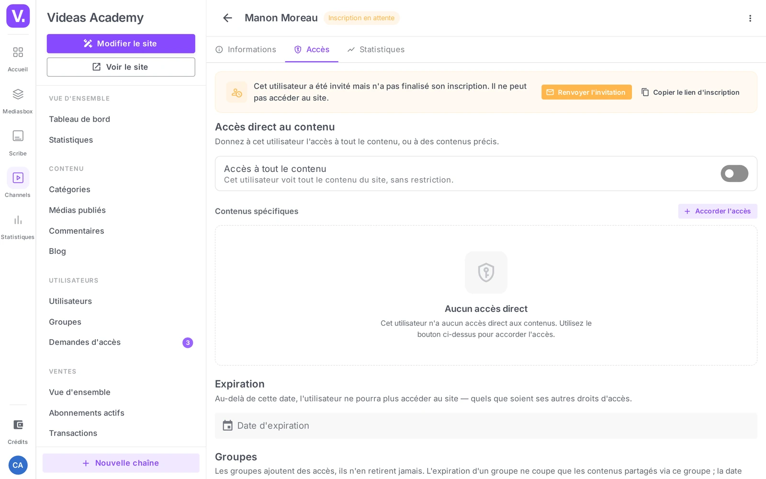Copy the inscription link
Viewport: 766px width, 479px height.
coord(690,92)
